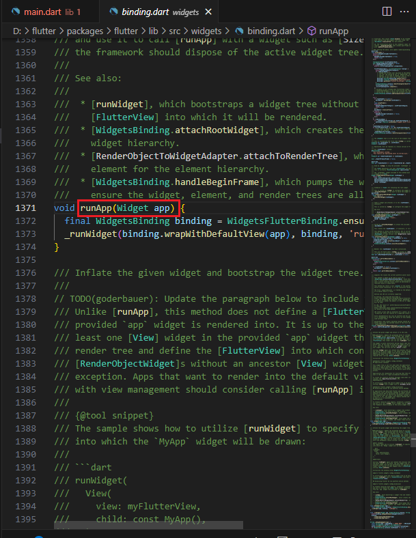The image size is (416, 538).
Task: Open the lib breadcrumb folder
Action: click(153, 31)
